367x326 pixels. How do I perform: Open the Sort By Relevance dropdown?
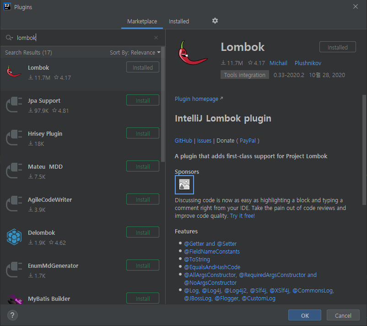click(135, 53)
